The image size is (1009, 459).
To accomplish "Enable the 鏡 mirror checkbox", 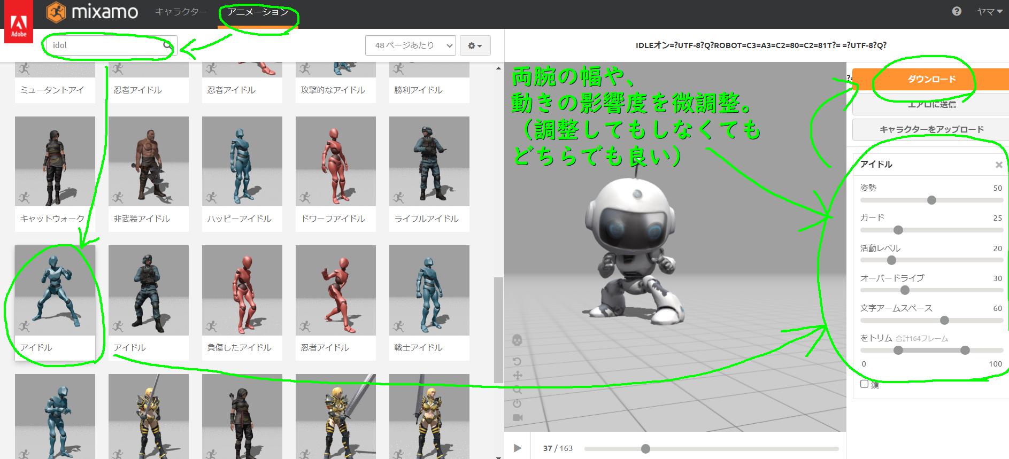I will pos(864,384).
